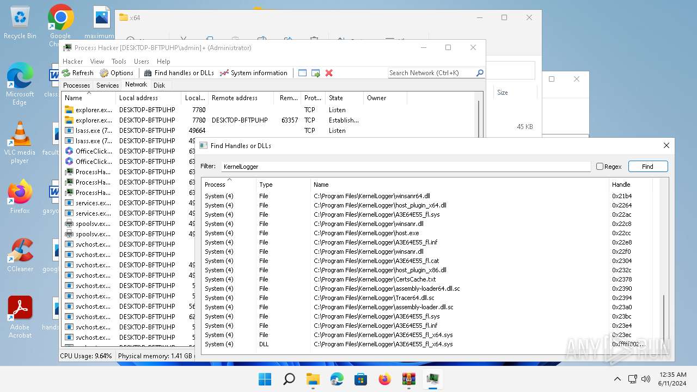Sort the network list by the Name column
This screenshot has width=697, height=392.
point(89,98)
